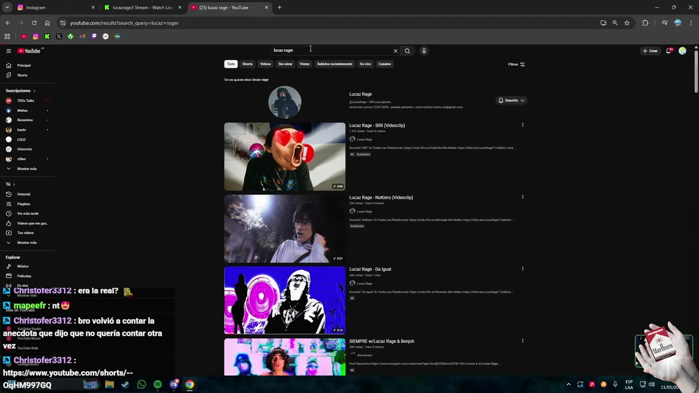Select the En vivo filter chip
Viewport: 699px width, 393px height.
click(365, 64)
